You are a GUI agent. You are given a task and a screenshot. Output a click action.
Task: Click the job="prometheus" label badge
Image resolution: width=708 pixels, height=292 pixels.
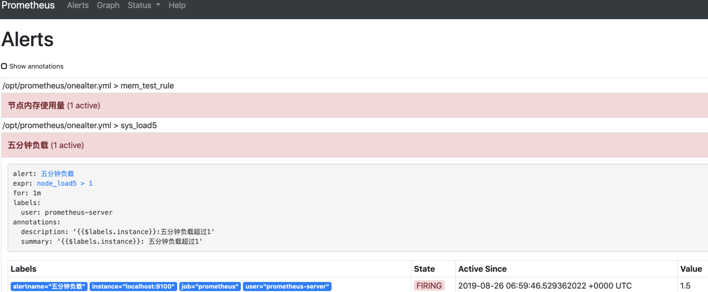[210, 286]
